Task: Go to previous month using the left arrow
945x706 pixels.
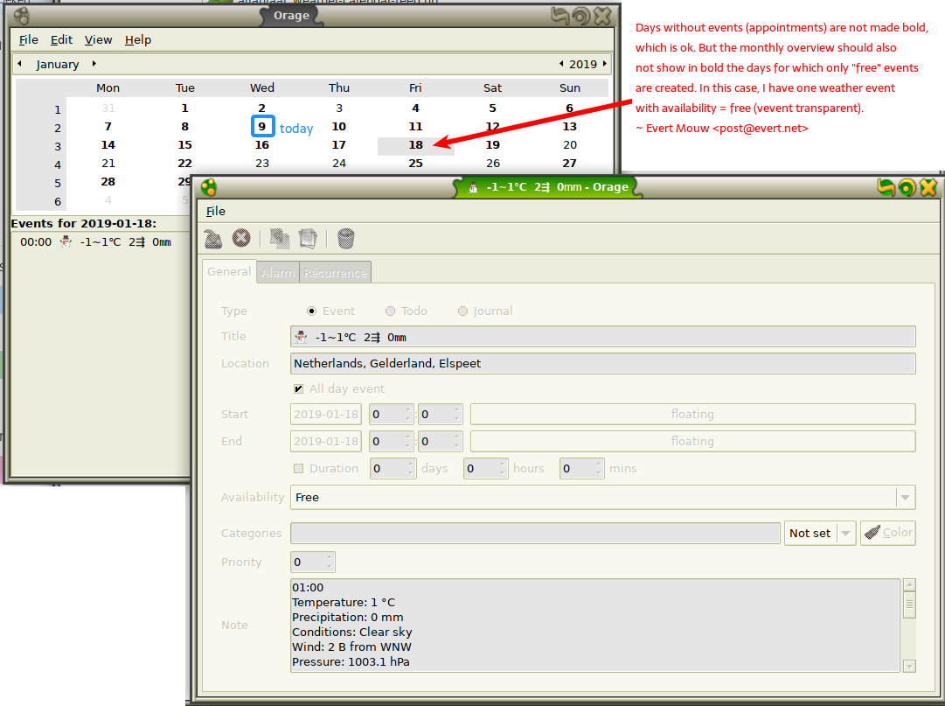Action: point(19,64)
